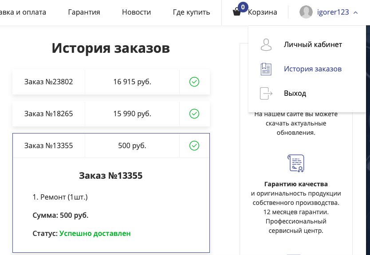Collapse the igorer123 user menu chevron
The width and height of the screenshot is (370, 255).
pos(356,13)
